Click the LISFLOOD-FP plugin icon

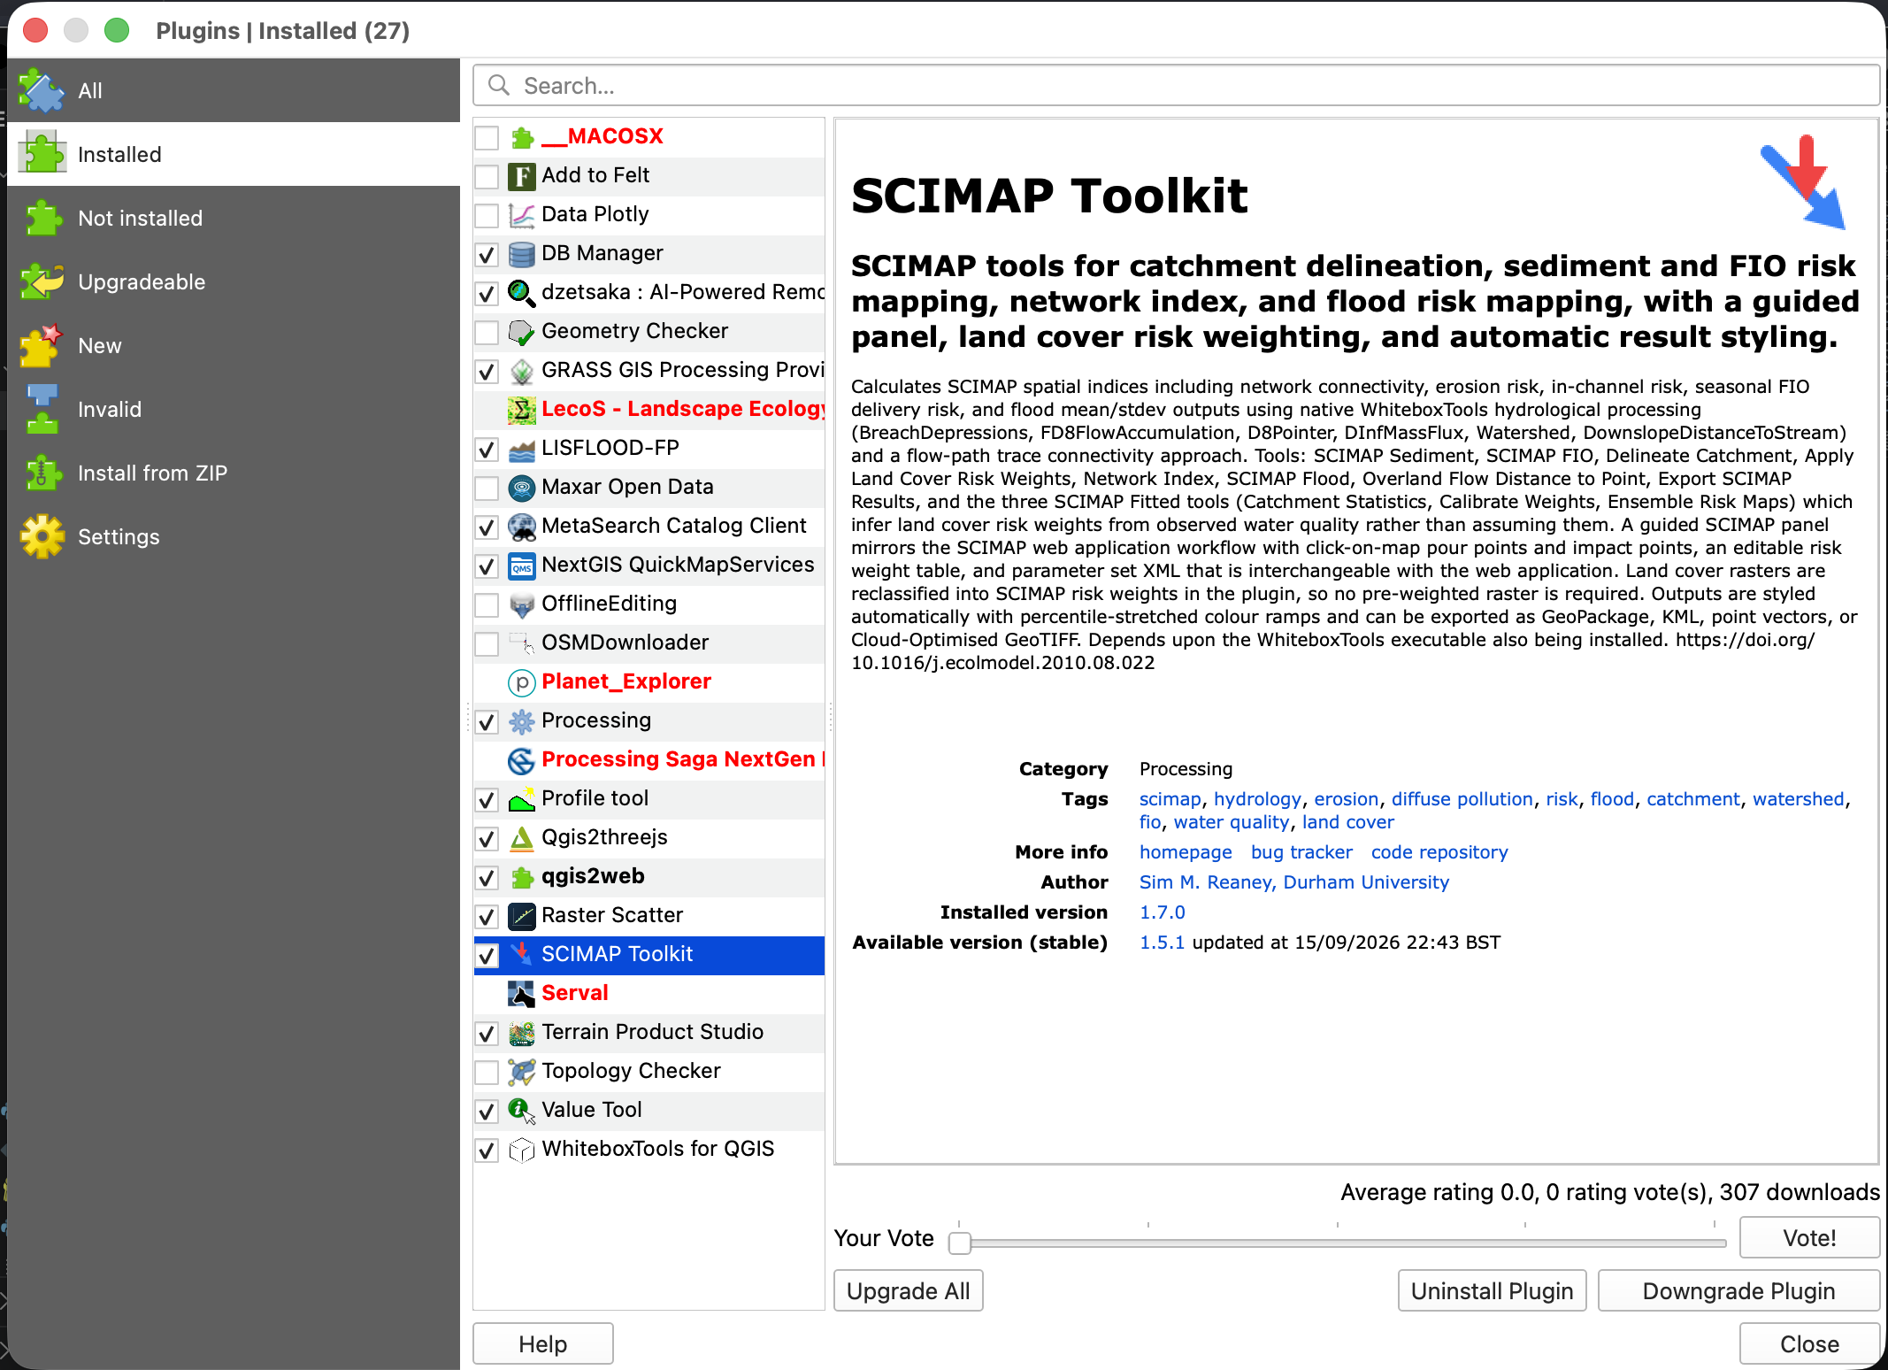click(522, 449)
